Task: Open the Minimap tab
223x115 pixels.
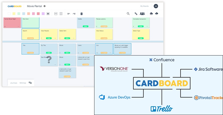Action: click(23, 83)
